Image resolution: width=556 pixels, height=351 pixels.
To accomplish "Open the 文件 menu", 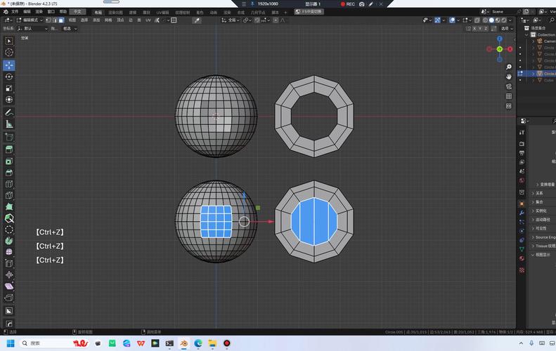I will (14, 12).
